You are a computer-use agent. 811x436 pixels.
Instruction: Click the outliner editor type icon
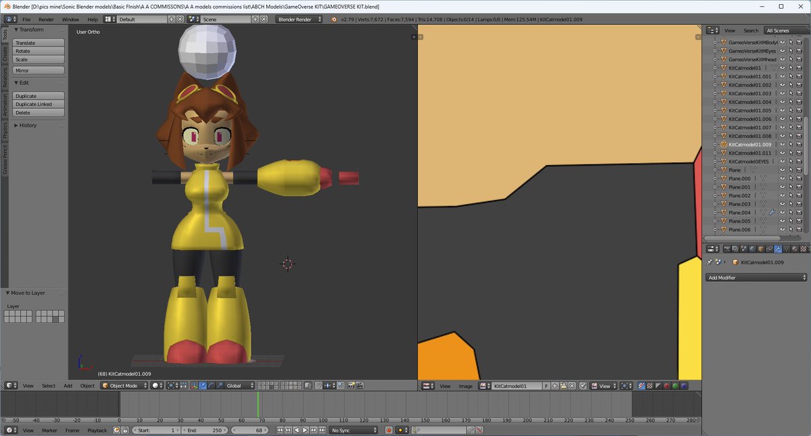click(x=712, y=30)
